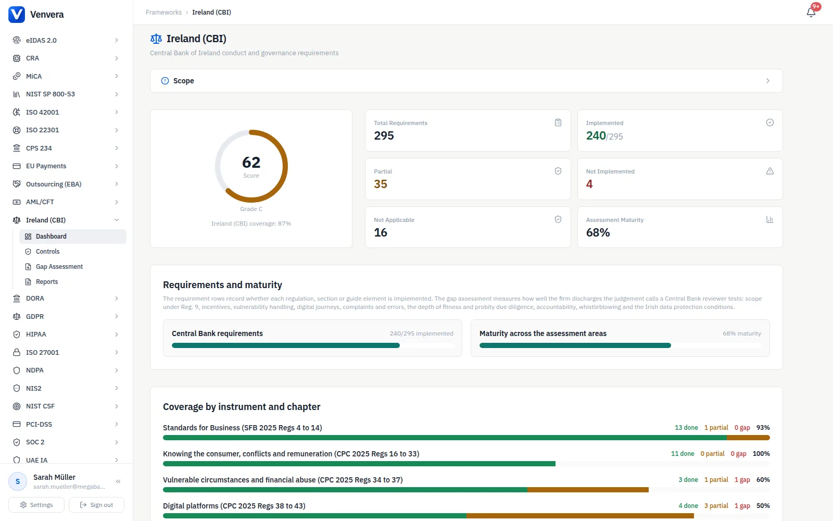
Task: Click the Central Bank requirements progress bar
Action: click(312, 345)
